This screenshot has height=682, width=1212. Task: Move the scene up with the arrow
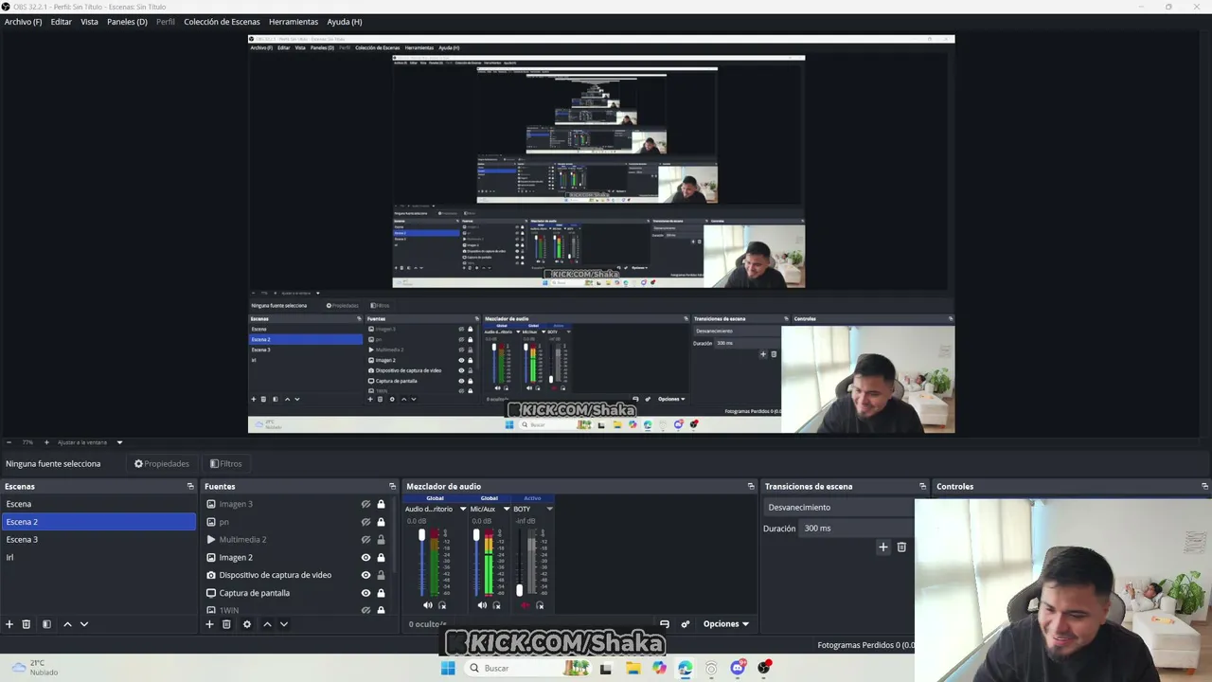67,624
